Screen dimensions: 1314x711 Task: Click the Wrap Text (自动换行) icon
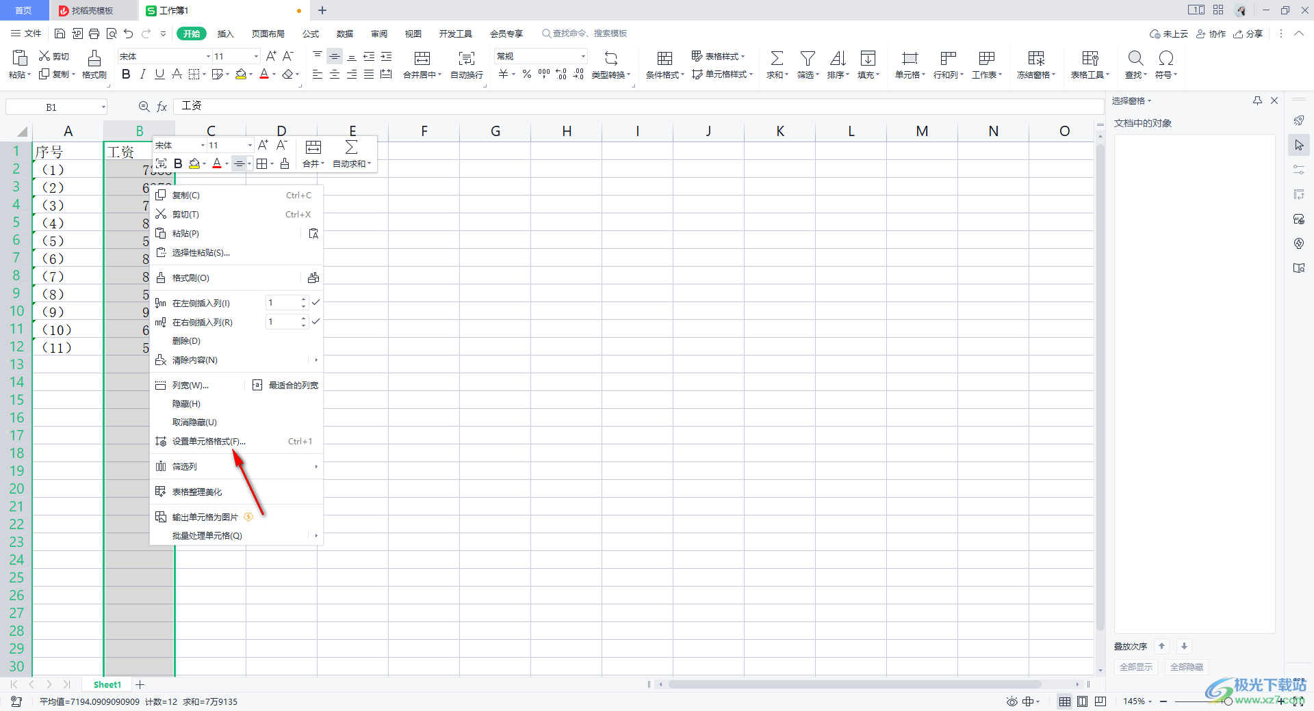[x=467, y=58]
